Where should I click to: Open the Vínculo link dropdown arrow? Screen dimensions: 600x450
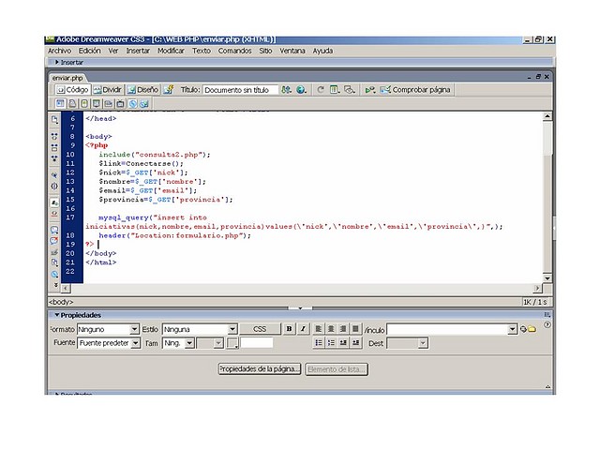tap(513, 329)
